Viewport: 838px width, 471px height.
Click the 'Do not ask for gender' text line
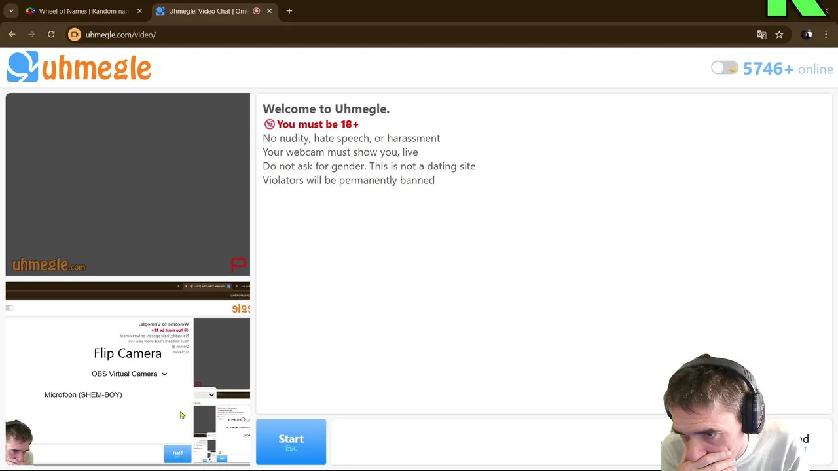[369, 166]
